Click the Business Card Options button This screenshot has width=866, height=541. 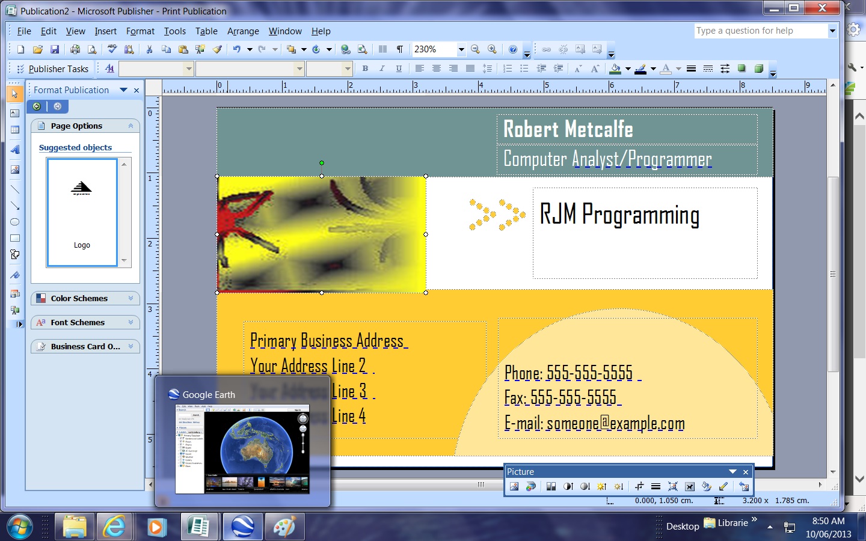click(85, 346)
